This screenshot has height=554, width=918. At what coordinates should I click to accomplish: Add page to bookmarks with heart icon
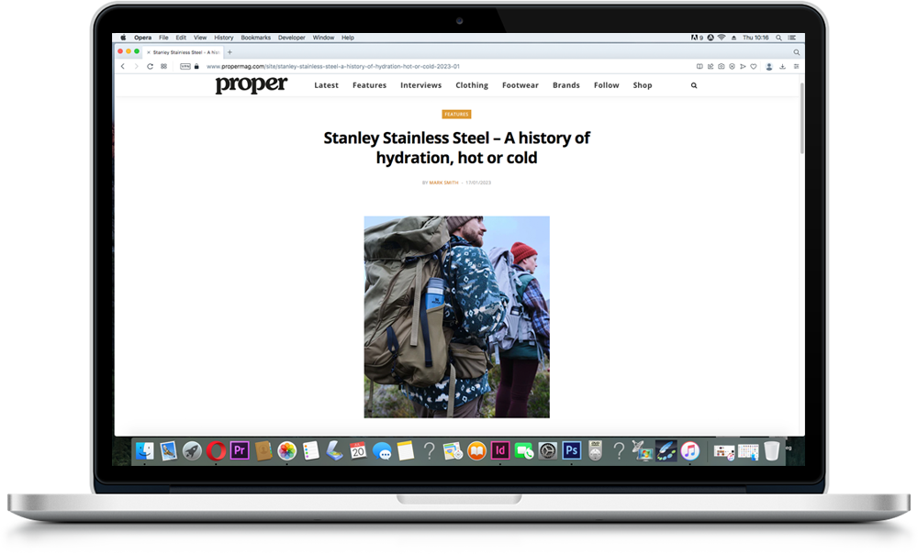coord(754,67)
